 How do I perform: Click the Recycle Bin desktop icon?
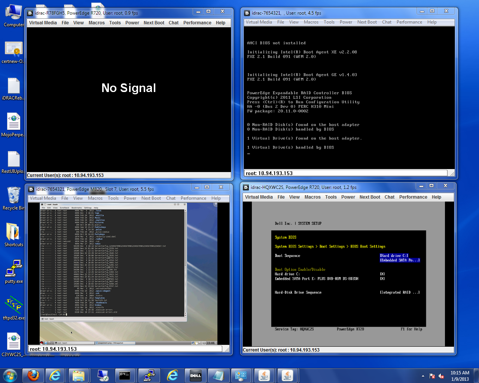click(x=13, y=198)
